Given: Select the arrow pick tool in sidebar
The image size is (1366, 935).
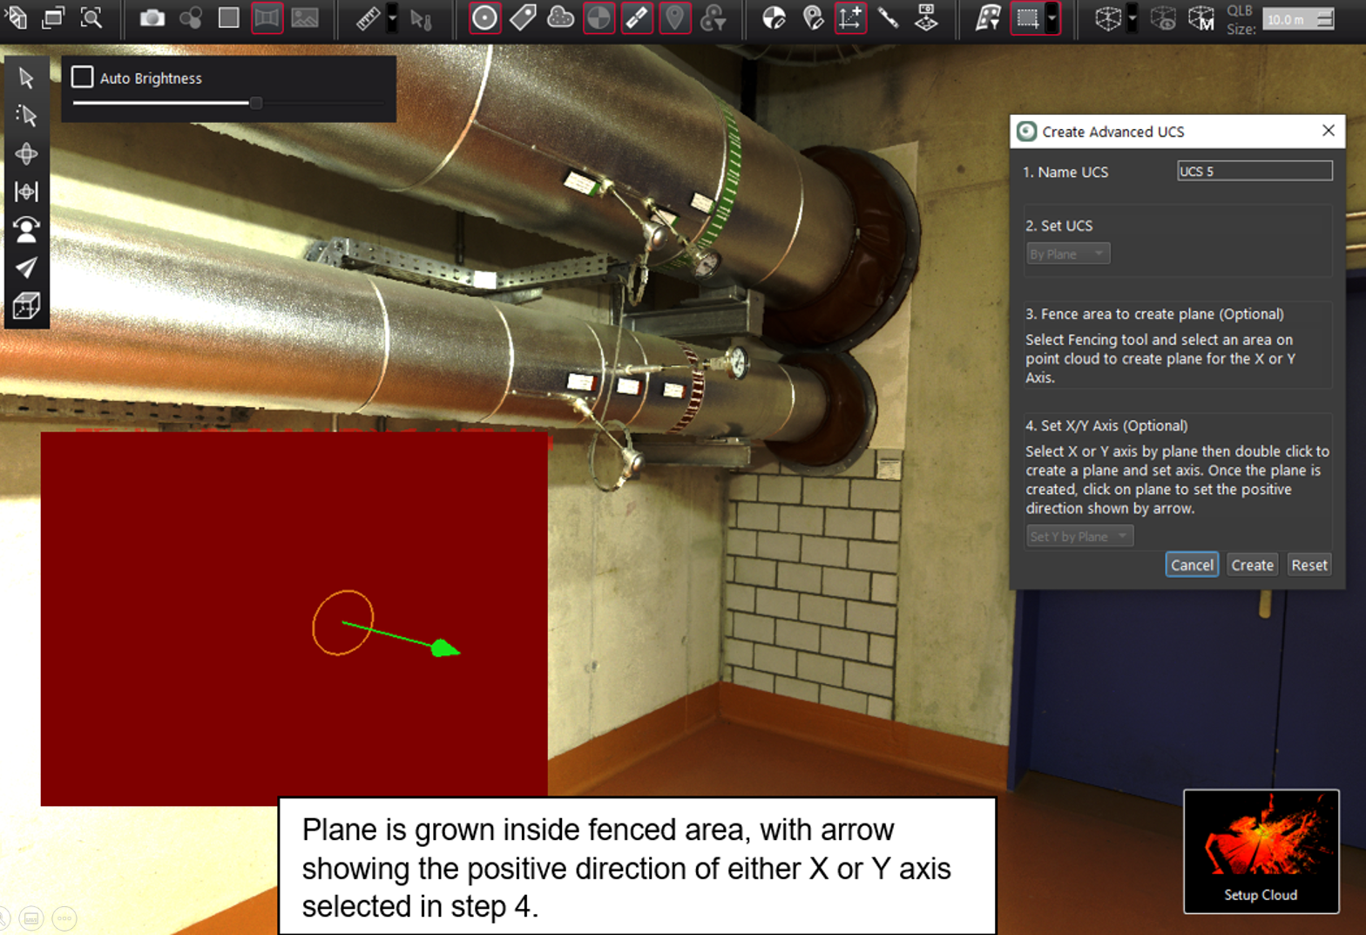Looking at the screenshot, I should 26,78.
